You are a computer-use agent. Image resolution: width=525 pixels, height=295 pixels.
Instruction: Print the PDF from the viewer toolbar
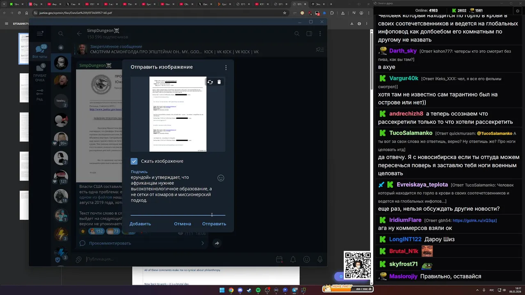pos(359,24)
